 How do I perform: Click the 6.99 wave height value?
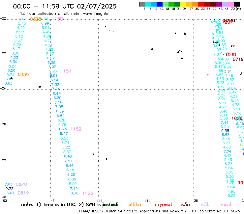45,23
